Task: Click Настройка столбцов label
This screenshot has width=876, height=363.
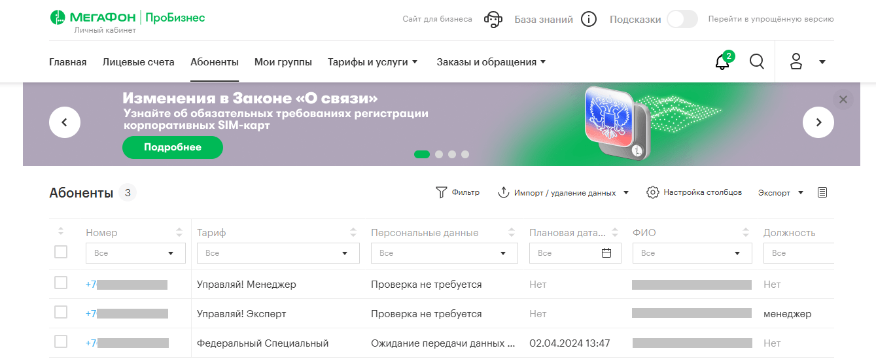Action: click(703, 192)
